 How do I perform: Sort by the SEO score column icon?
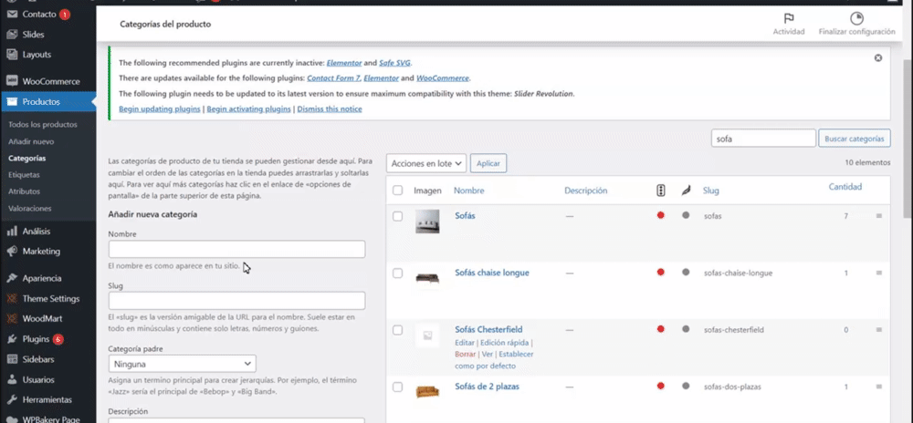[661, 191]
